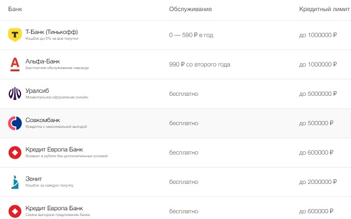Click the Совкомбанк circular logo
The width and height of the screenshot is (351, 219).
pyautogui.click(x=15, y=123)
